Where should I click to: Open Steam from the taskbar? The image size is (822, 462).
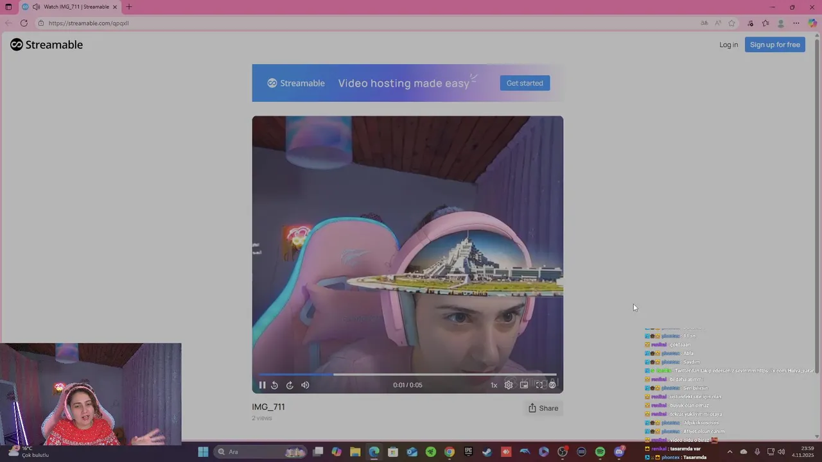tap(487, 452)
